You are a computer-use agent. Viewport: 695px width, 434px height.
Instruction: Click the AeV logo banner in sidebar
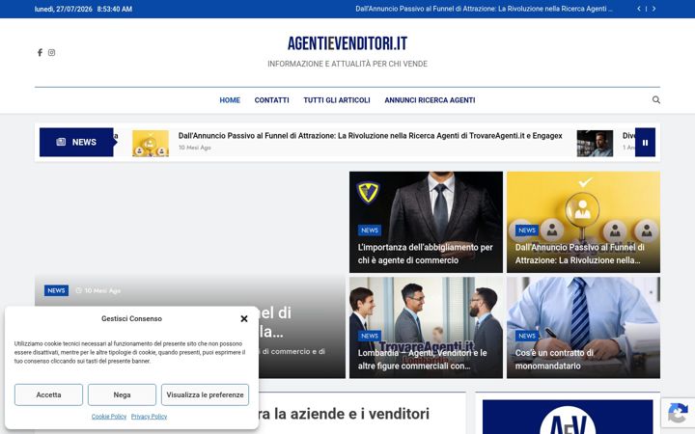point(568,418)
